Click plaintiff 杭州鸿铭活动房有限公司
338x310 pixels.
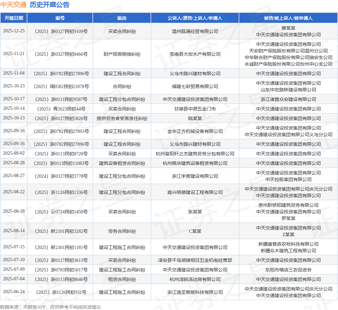coord(195,279)
